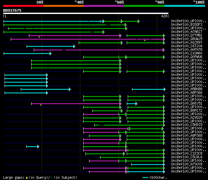Click the yellow gap marker in Q7TMB1 row

[x=39, y=37]
